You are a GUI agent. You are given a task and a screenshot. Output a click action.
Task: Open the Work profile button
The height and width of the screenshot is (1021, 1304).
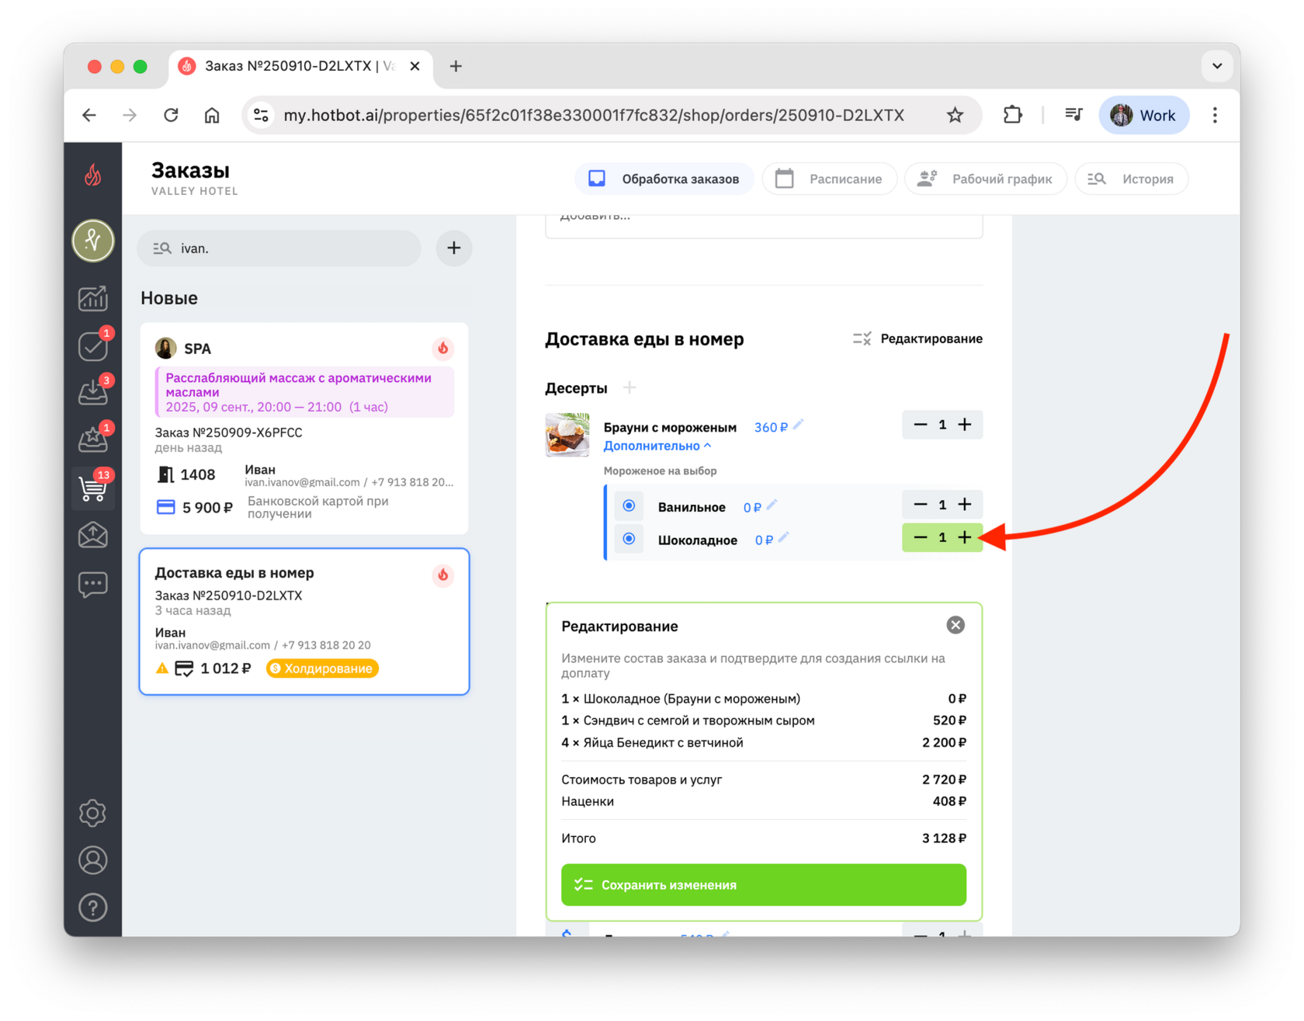point(1143,116)
